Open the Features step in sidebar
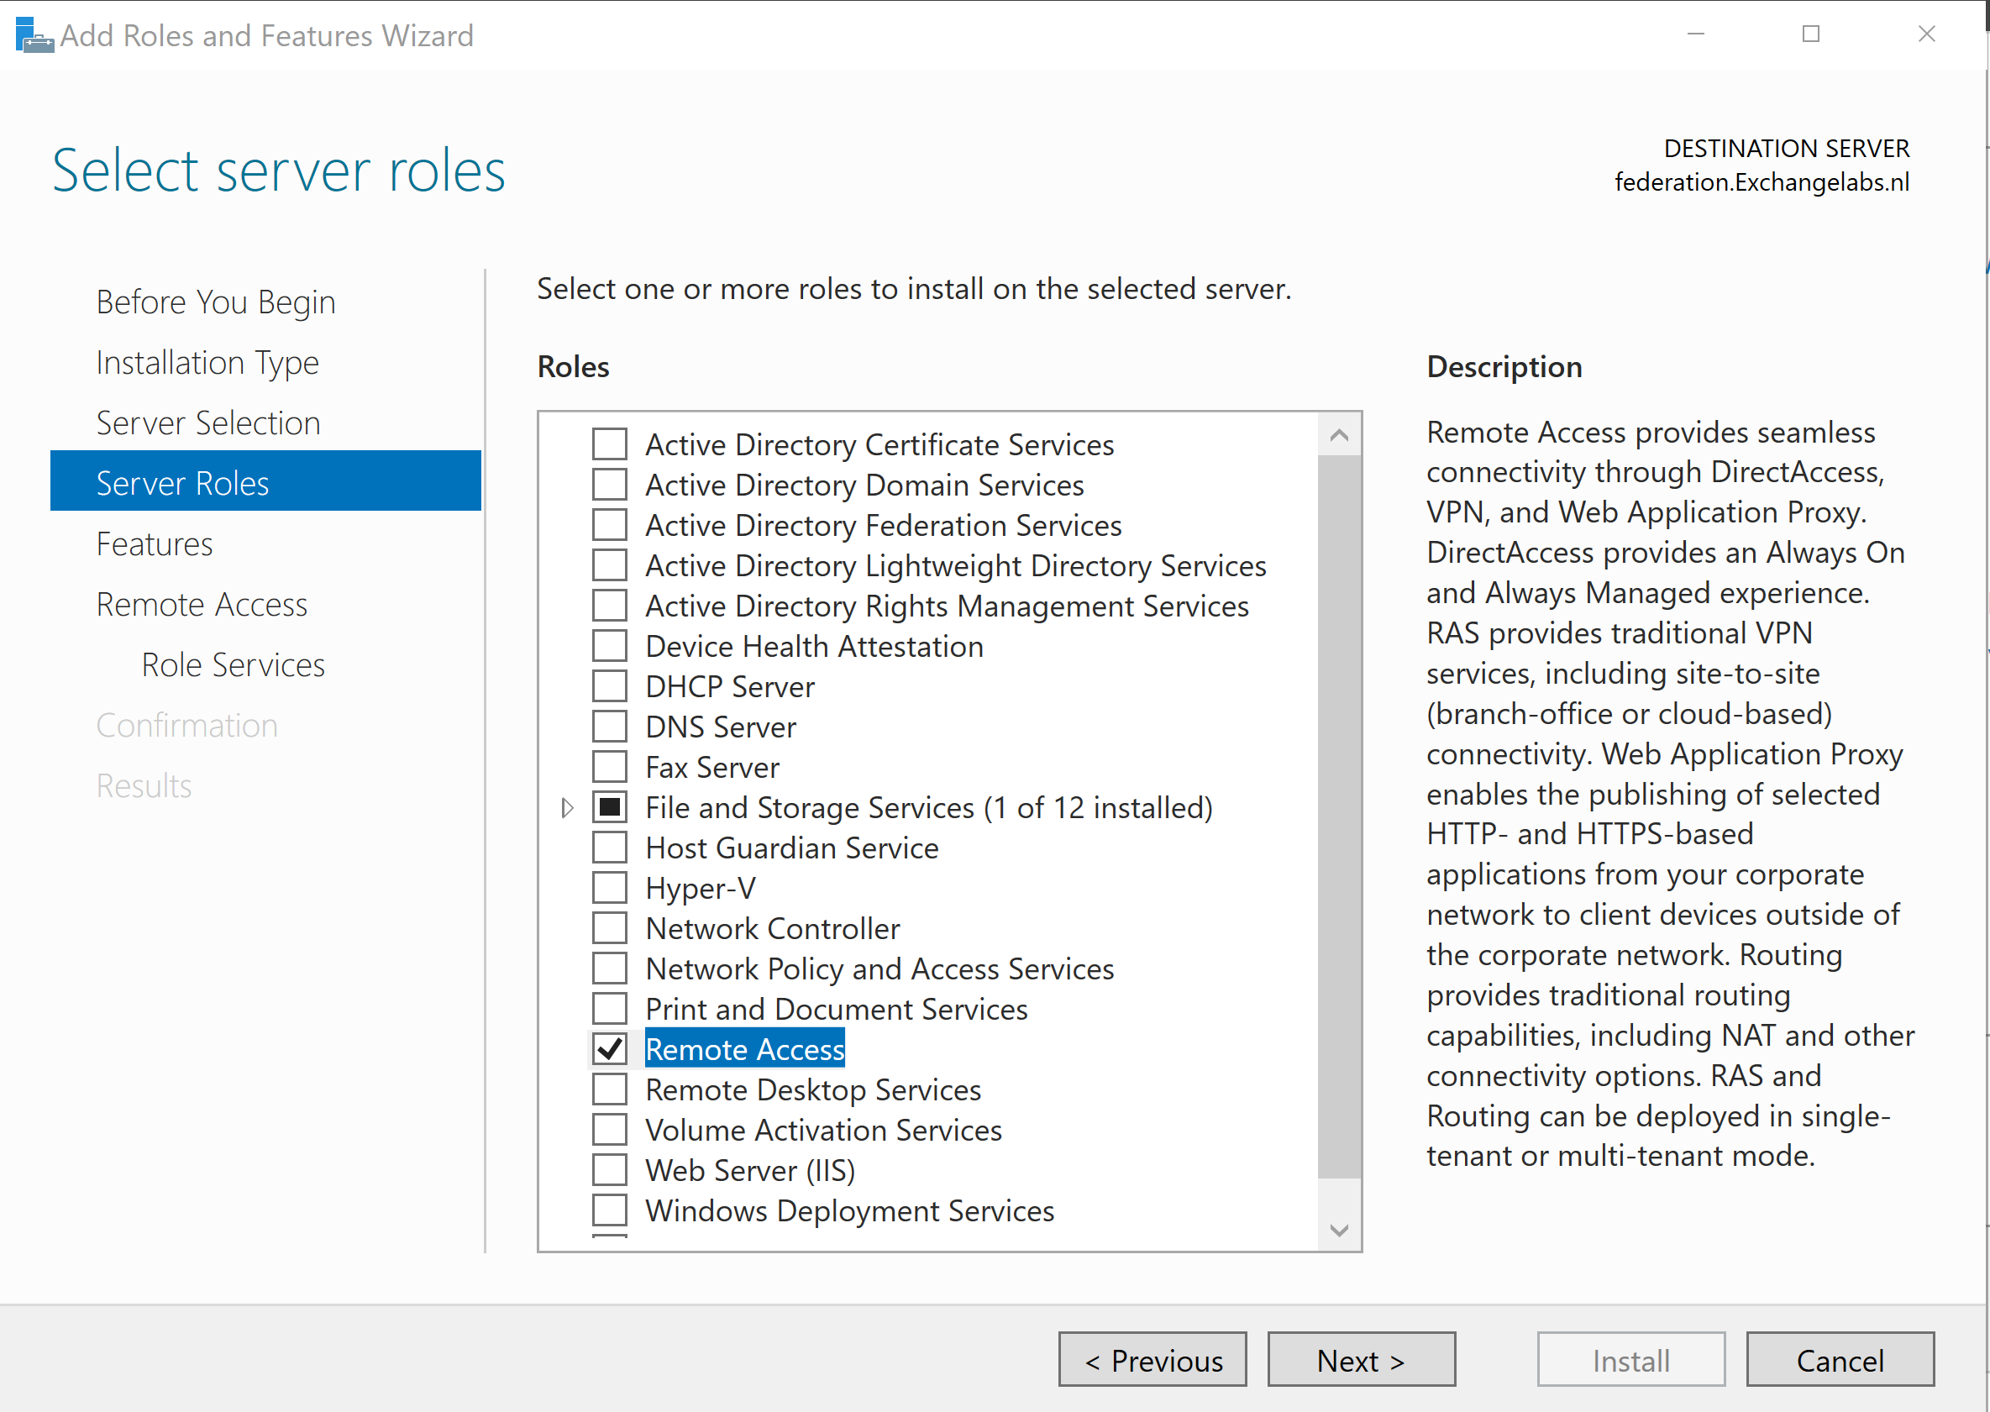 click(x=154, y=544)
